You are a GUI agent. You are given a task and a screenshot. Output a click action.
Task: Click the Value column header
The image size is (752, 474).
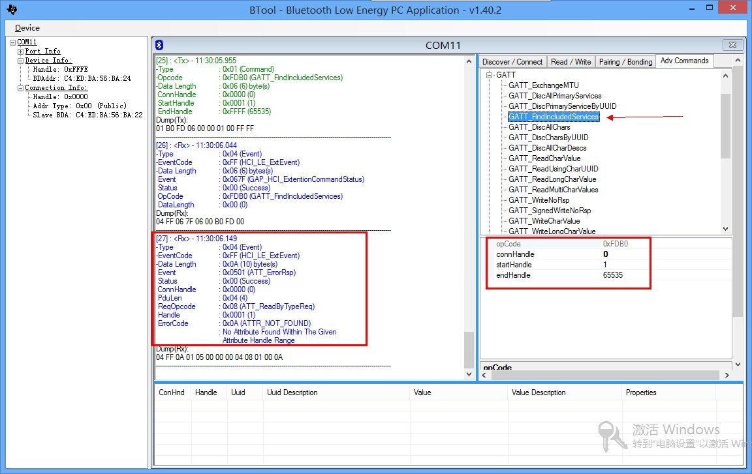coord(458,393)
